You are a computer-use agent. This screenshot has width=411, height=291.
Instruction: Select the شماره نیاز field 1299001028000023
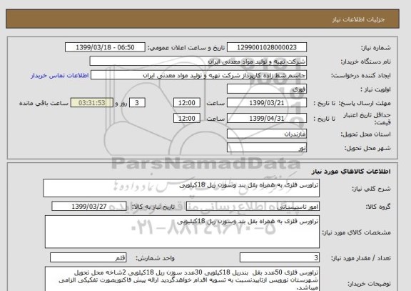[x=267, y=47]
